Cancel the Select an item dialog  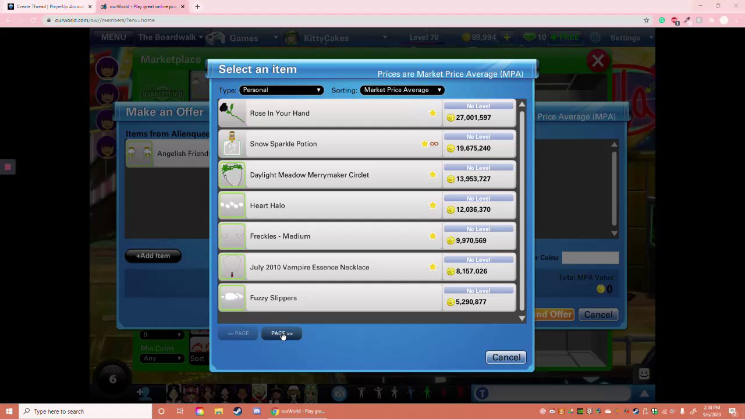(x=506, y=357)
